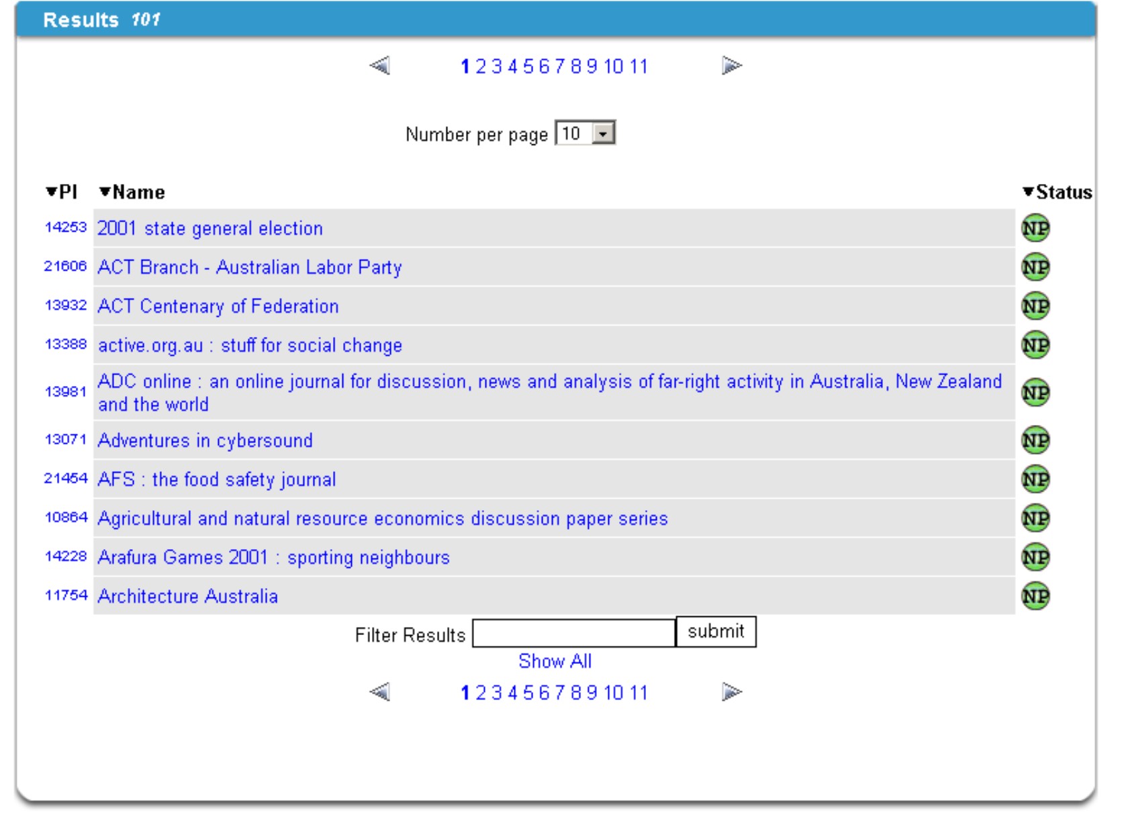This screenshot has height=827, width=1122.
Task: Open page 4 in top pagination
Action: [512, 66]
